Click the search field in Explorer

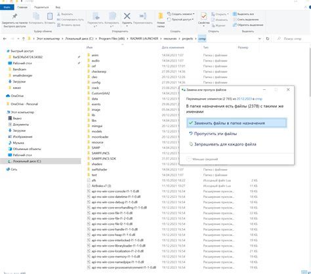[292, 39]
